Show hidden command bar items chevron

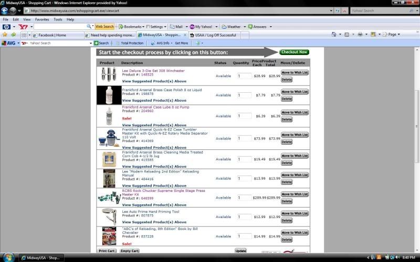[417, 32]
